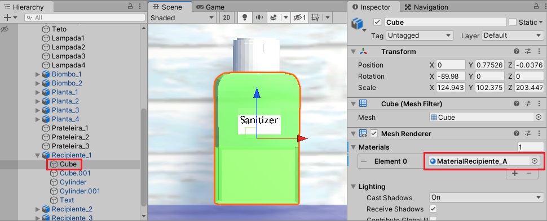The width and height of the screenshot is (547, 221).
Task: Select Text object in Hierarchy
Action: (67, 200)
